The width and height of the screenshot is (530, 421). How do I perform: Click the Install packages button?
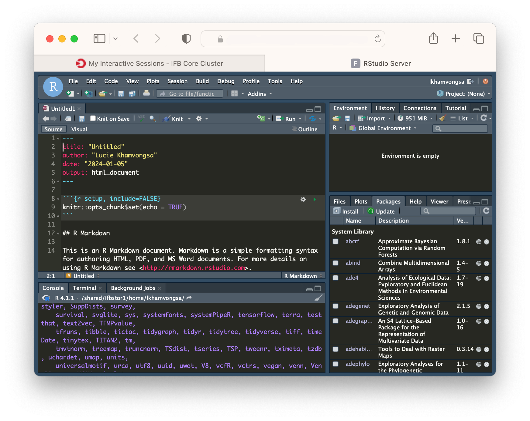tap(346, 211)
